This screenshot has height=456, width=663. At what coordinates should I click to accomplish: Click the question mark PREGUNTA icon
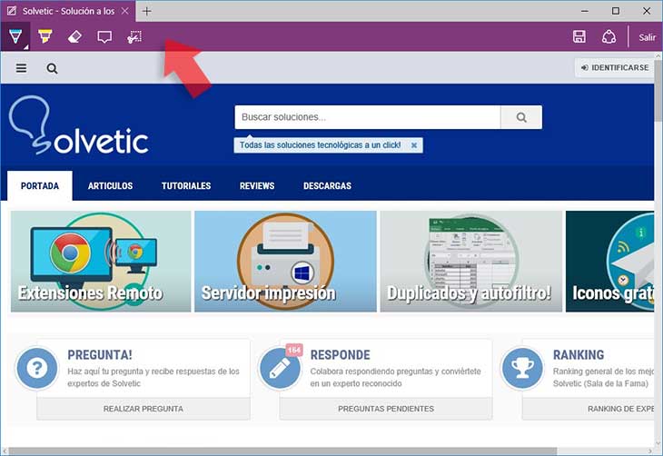(37, 369)
